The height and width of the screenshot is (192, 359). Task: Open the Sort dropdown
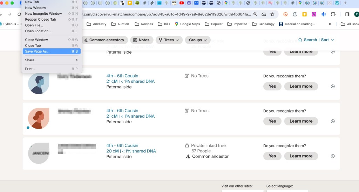[328, 40]
